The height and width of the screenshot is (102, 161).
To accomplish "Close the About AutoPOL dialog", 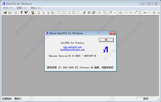I will tap(112, 33).
